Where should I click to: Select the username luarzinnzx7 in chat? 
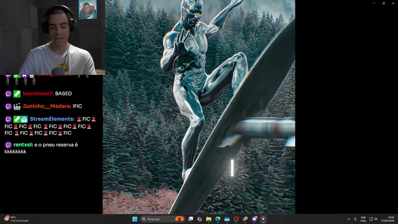[38, 94]
